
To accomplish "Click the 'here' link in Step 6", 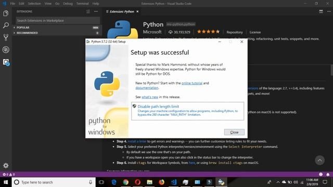I will click(x=192, y=163).
